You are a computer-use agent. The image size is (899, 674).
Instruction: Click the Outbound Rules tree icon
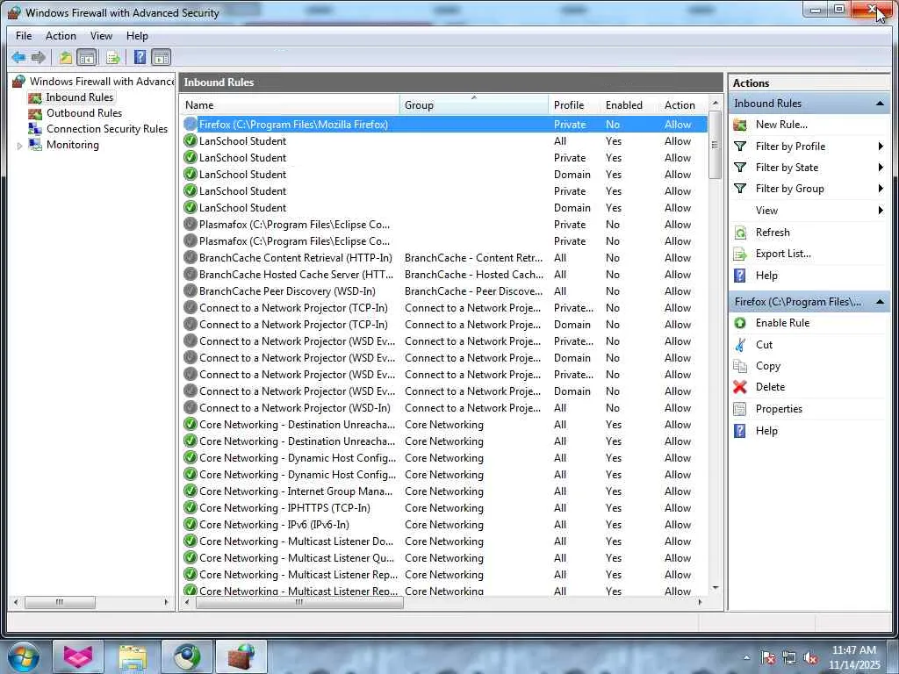tap(35, 113)
